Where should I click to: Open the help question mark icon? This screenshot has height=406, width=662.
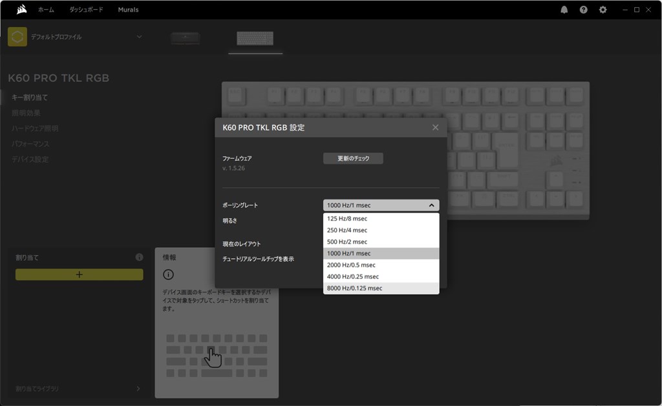coord(584,10)
